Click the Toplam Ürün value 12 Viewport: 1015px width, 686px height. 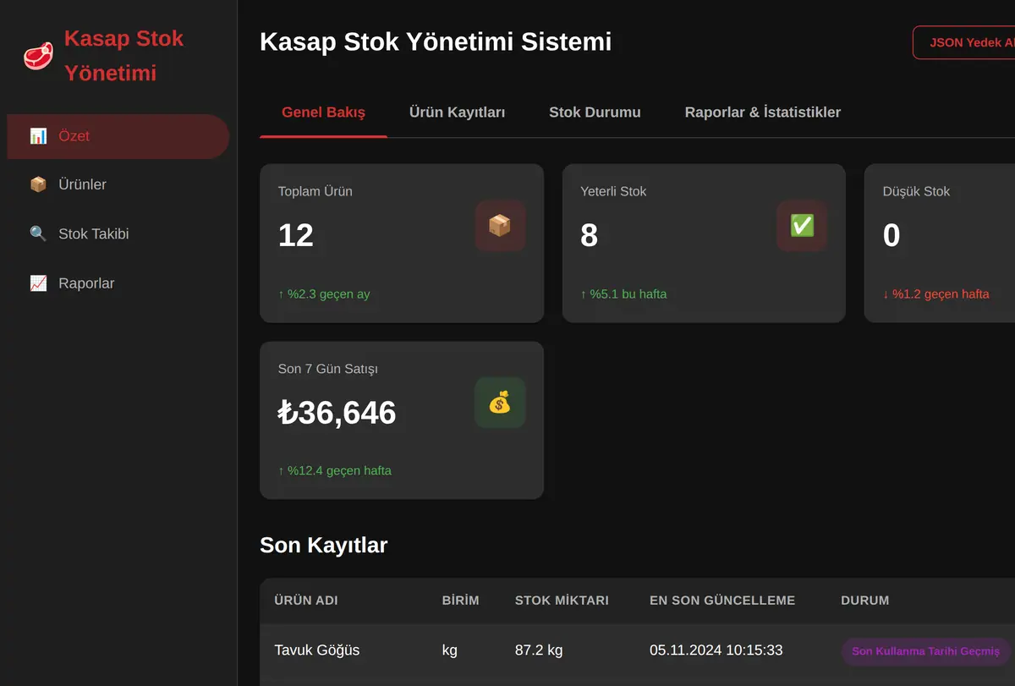[x=296, y=235]
